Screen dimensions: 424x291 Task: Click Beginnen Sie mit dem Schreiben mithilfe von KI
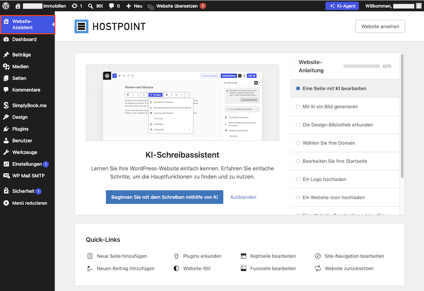point(164,197)
